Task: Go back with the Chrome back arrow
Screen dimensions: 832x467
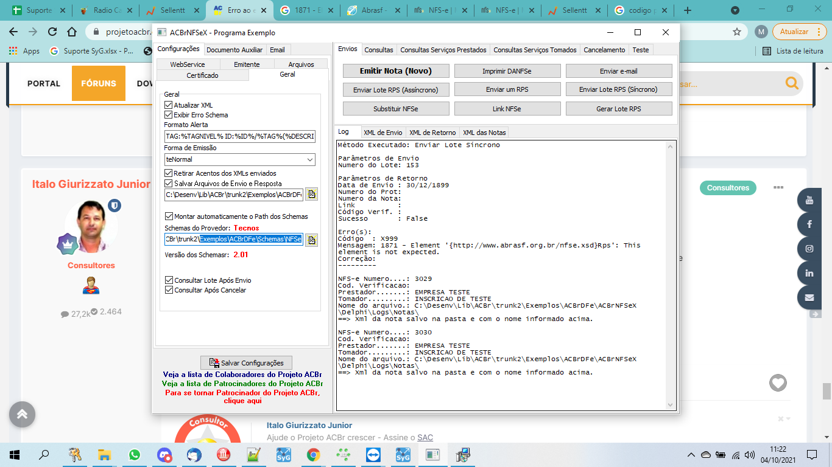Action: click(x=13, y=32)
